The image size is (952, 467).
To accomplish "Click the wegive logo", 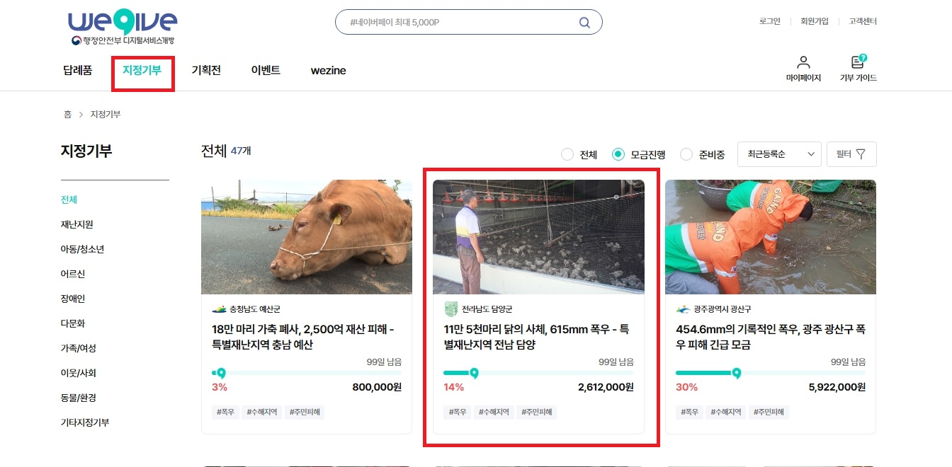I will pyautogui.click(x=123, y=28).
